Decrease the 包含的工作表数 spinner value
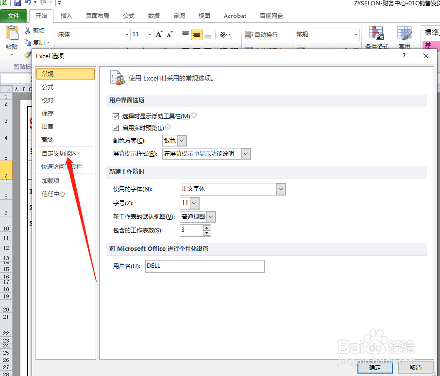The image size is (440, 376). pyautogui.click(x=206, y=233)
